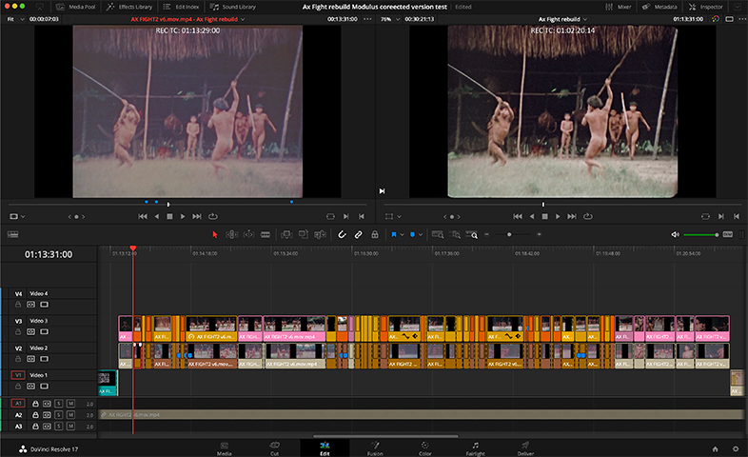
Task: Open the Edit Index panel
Action: (x=181, y=7)
